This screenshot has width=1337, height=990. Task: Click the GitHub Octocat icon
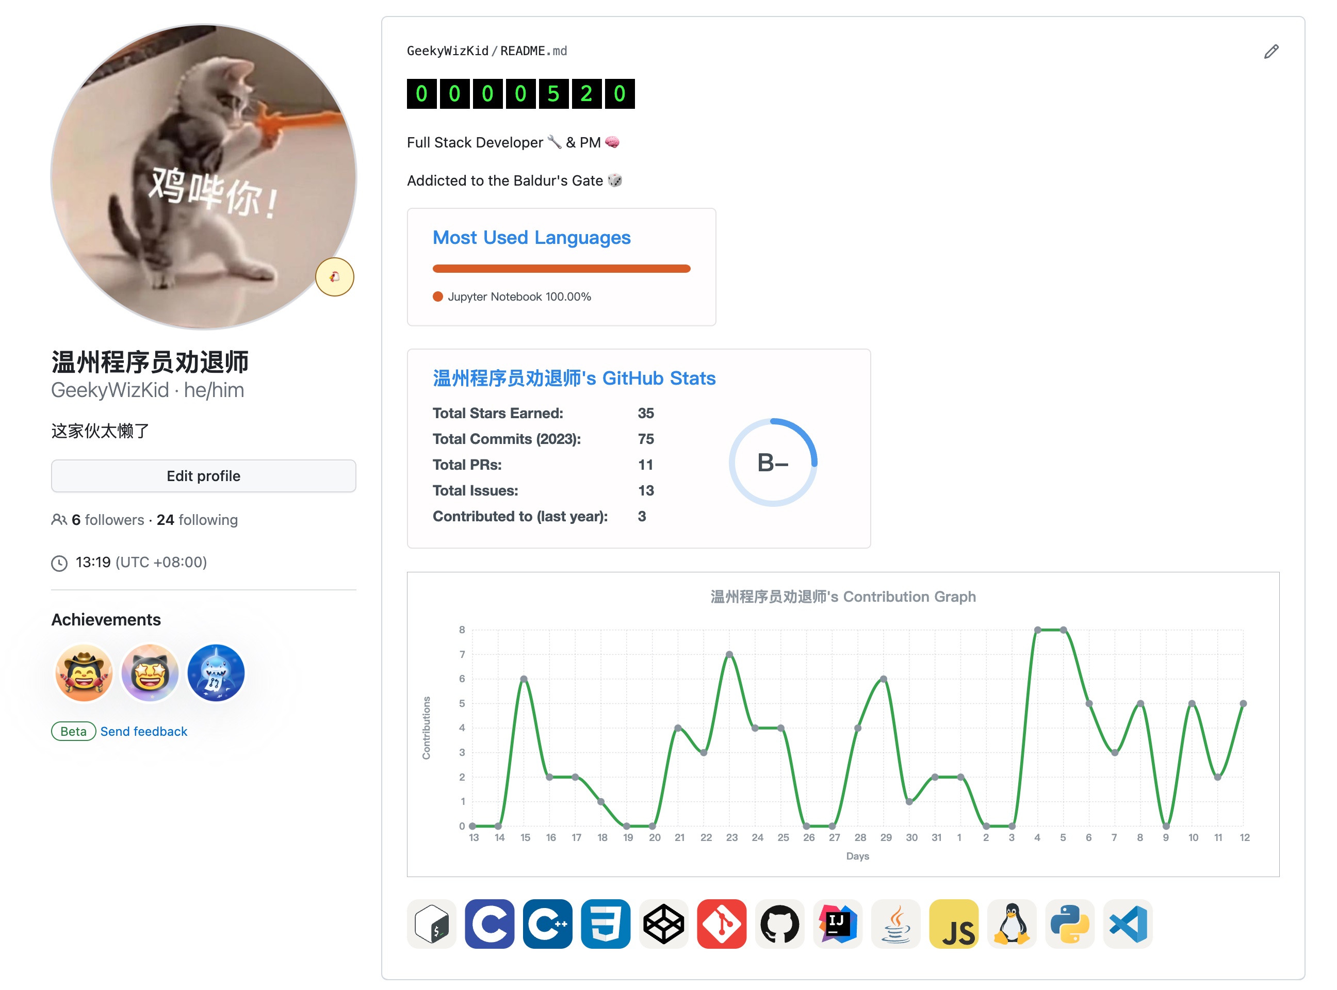tap(779, 923)
